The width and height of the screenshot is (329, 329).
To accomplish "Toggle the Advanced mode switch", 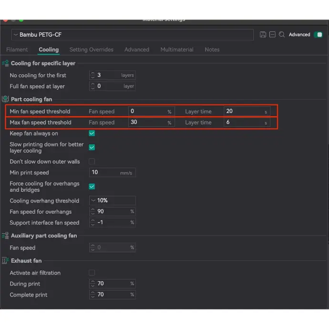I will pos(318,35).
